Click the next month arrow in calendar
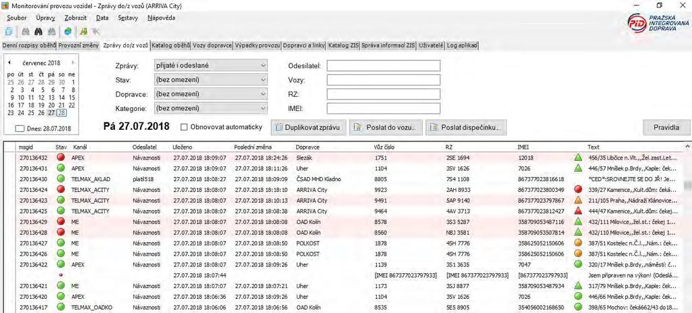Image resolution: width=692 pixels, height=313 pixels. [73, 63]
